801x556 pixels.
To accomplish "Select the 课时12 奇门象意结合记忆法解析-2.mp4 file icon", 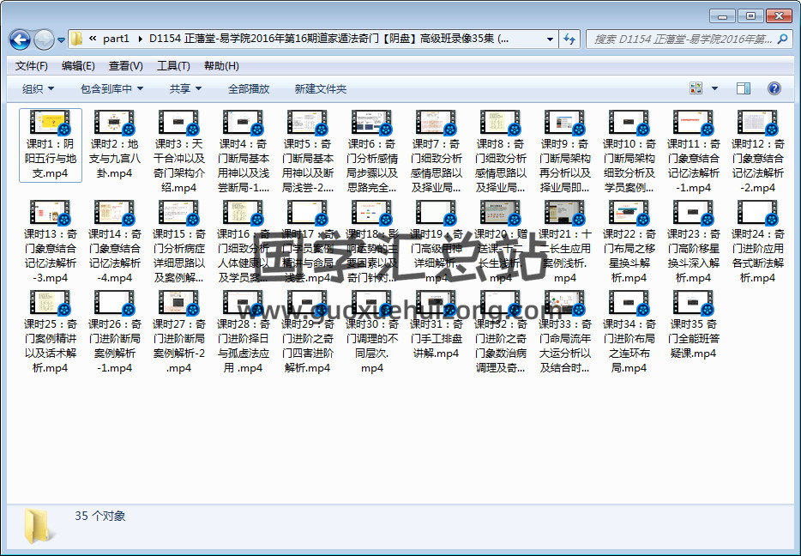I will [757, 122].
